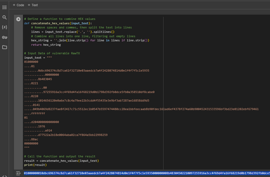Open the variables inspector {x}
270x177 pixels.
[5, 27]
